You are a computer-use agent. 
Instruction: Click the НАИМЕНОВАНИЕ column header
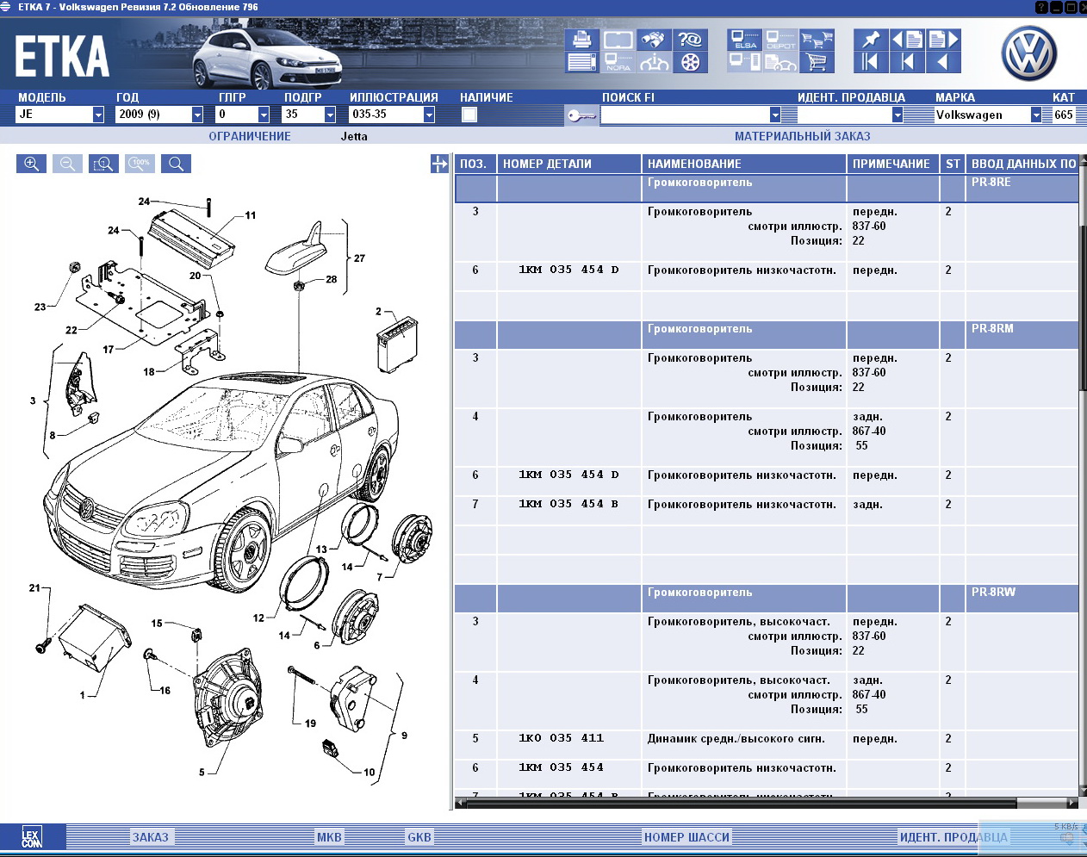pos(744,164)
